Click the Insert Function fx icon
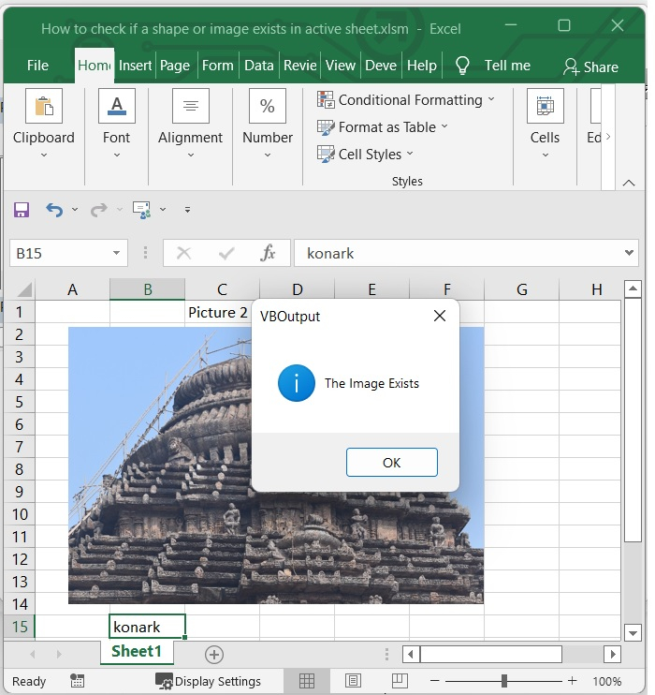Viewport: 655px width, 695px height. 268,254
